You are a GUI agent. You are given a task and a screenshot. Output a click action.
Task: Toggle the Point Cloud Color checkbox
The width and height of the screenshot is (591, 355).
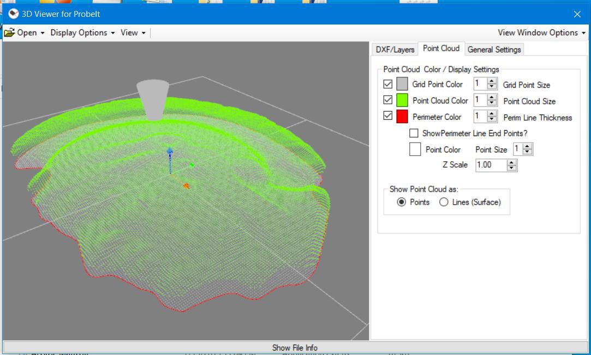coord(387,100)
